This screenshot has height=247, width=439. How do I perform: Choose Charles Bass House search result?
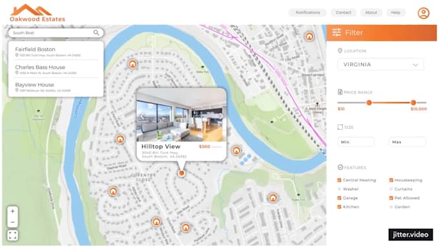click(x=56, y=70)
